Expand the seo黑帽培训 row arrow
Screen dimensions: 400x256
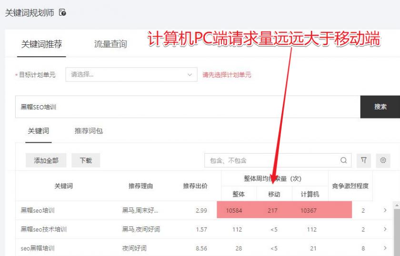[385, 248]
